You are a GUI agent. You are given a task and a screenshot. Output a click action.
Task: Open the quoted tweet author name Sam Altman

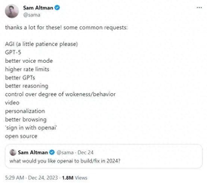point(33,152)
